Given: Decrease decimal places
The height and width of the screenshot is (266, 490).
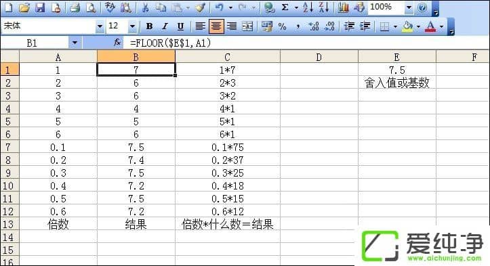Looking at the screenshot, I should click(x=329, y=26).
